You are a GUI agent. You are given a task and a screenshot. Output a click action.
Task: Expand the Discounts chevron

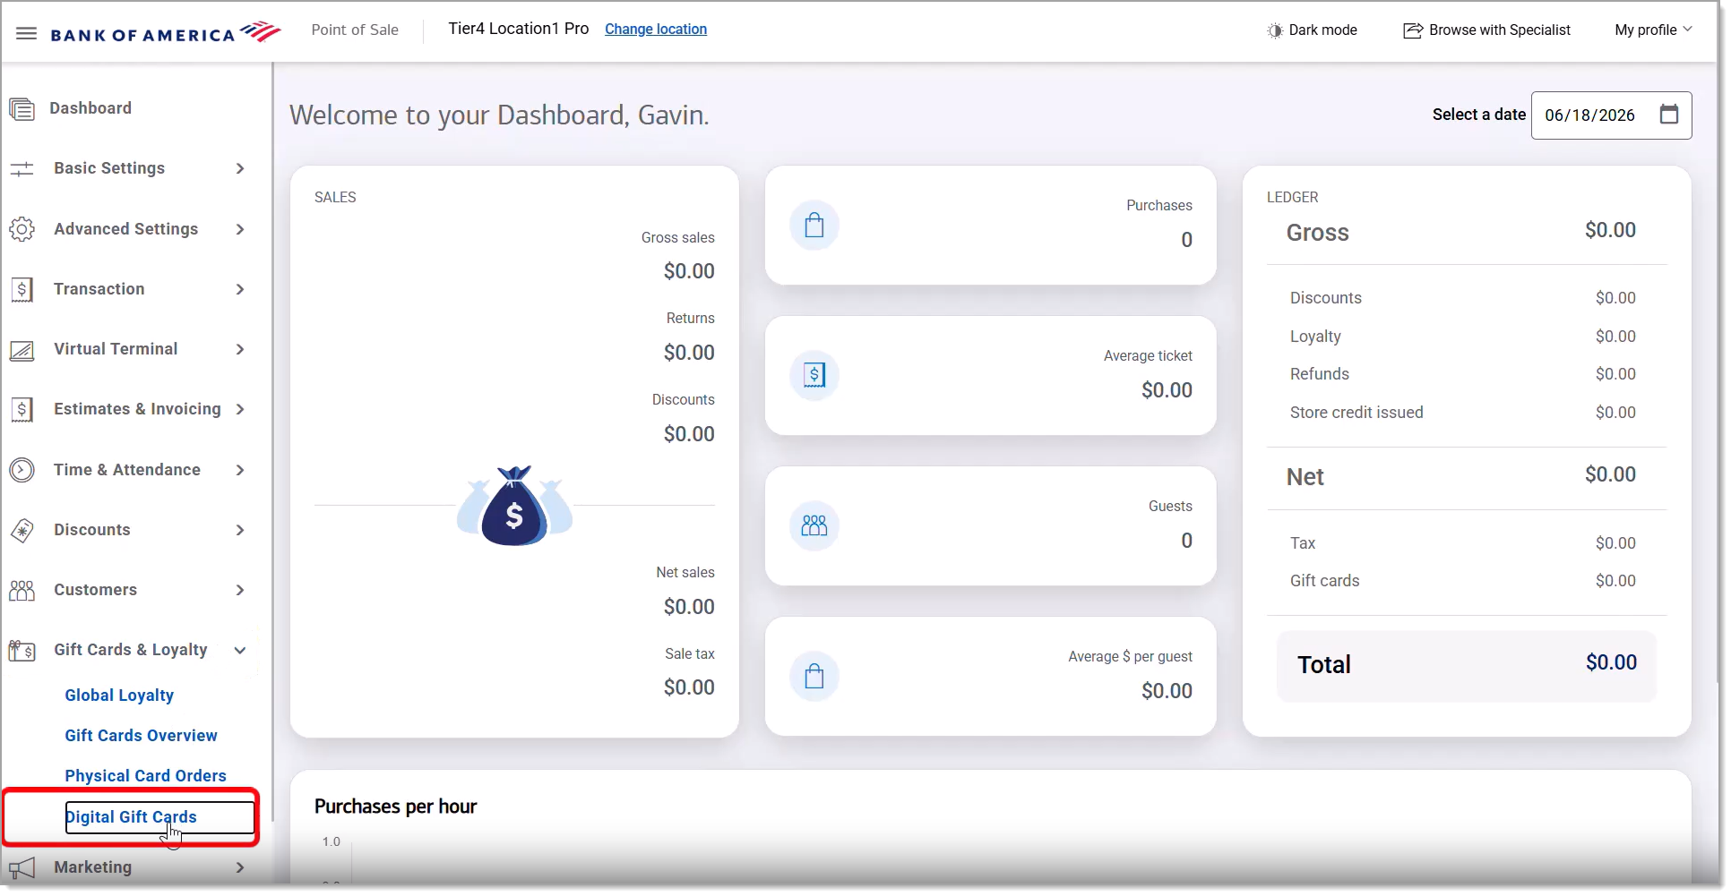click(240, 531)
